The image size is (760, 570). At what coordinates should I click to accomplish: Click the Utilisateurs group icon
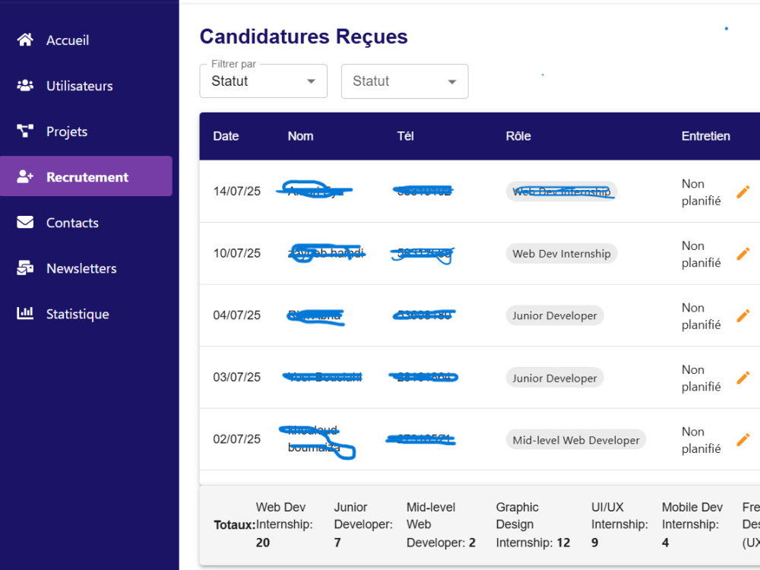point(25,85)
